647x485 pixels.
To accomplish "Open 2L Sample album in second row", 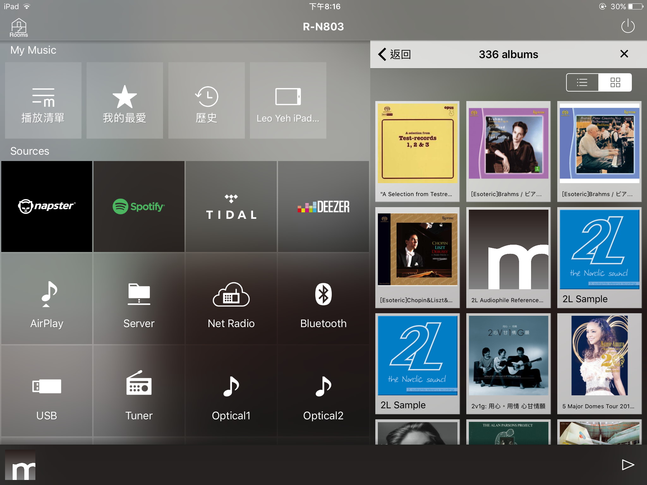I will [599, 257].
